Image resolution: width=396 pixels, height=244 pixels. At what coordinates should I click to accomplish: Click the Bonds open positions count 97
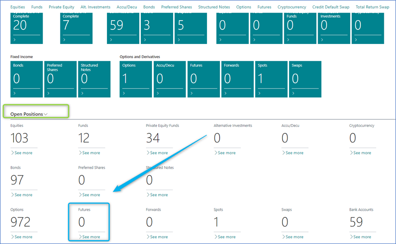tap(17, 180)
